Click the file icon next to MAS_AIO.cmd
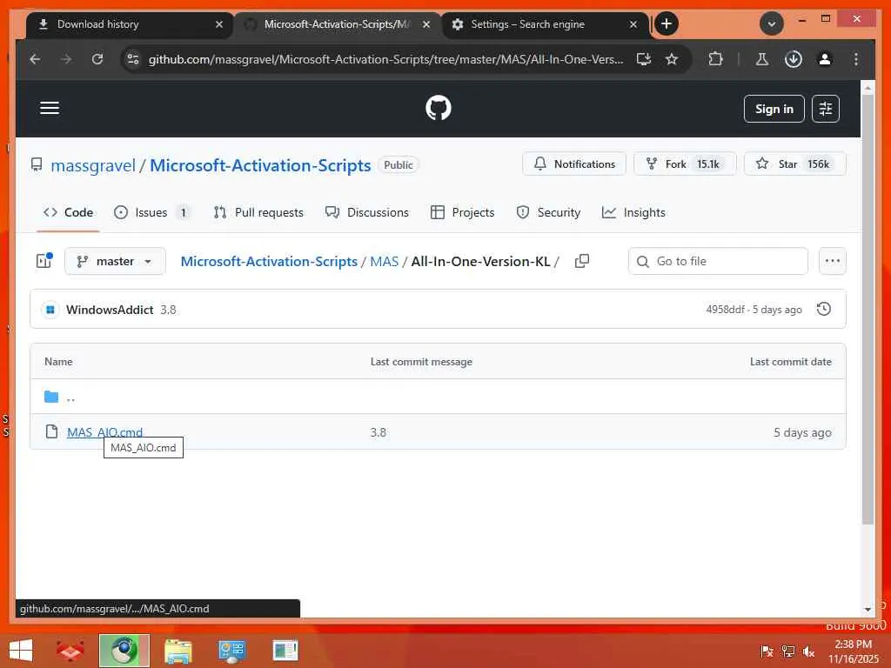The height and width of the screenshot is (668, 891). pyautogui.click(x=51, y=431)
